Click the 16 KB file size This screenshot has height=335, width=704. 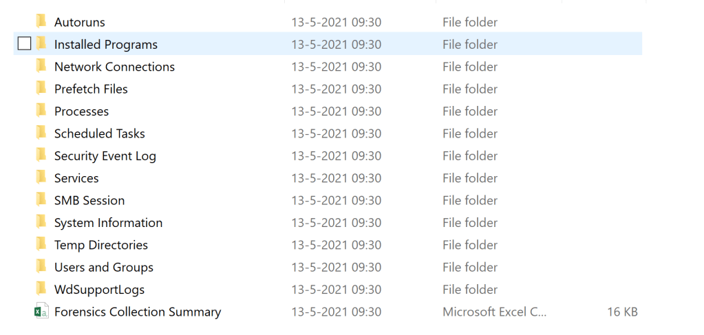[x=622, y=312]
